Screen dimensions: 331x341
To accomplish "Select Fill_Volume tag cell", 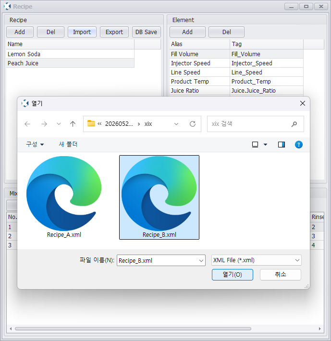I will click(x=267, y=54).
